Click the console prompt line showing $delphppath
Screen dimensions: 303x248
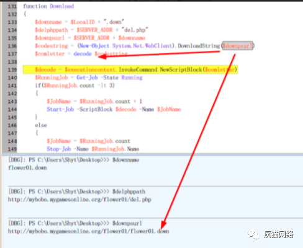[76, 192]
